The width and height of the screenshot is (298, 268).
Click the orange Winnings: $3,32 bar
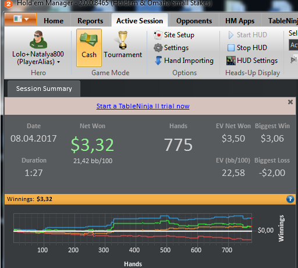pos(150,199)
